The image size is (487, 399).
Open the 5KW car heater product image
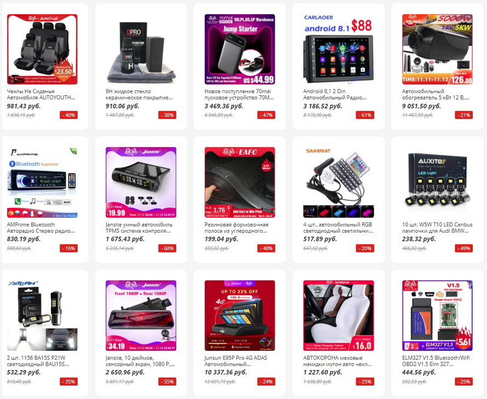(437, 49)
